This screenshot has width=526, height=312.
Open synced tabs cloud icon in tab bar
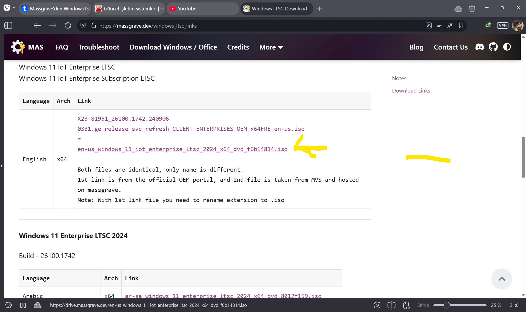point(458,9)
